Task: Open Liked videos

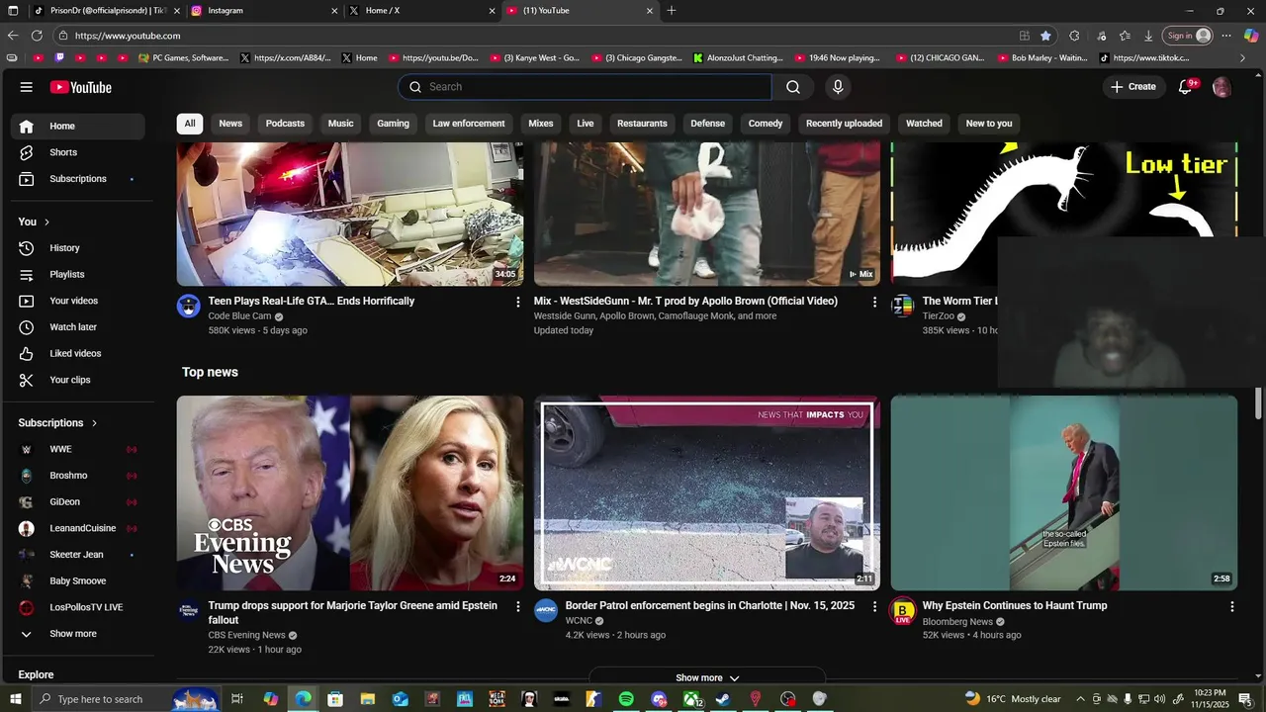Action: coord(77,353)
